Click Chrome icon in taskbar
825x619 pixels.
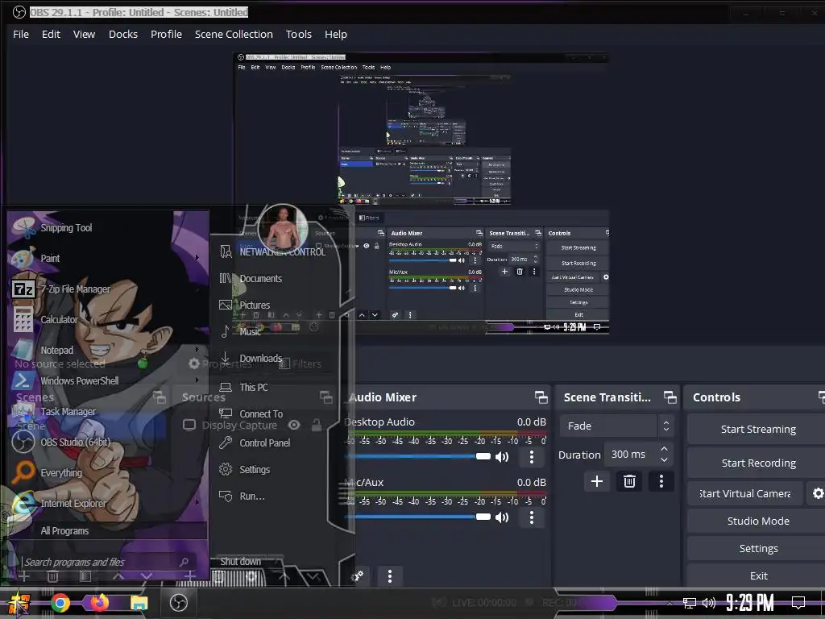pos(60,603)
